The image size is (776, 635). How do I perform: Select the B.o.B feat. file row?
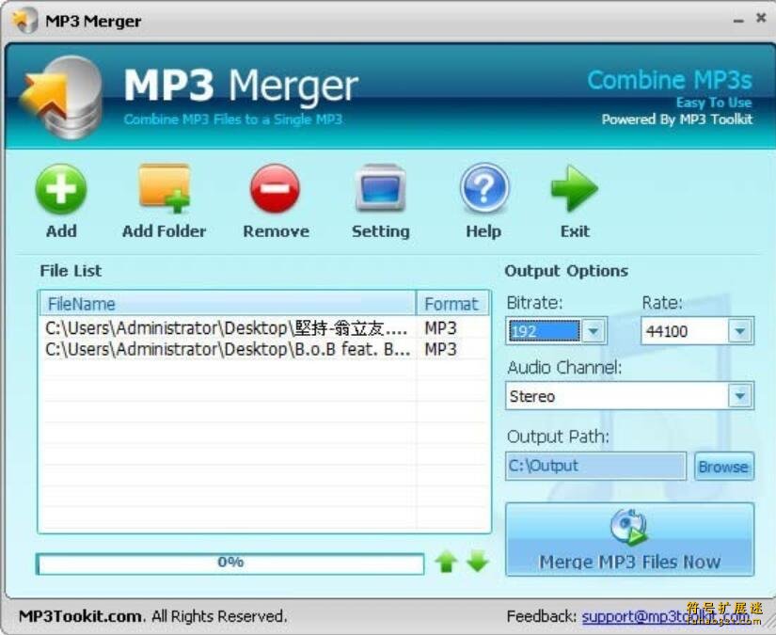click(x=264, y=349)
